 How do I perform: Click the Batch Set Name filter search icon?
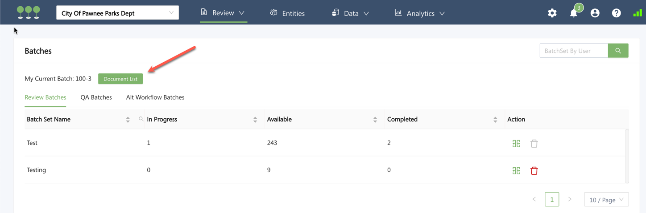click(141, 119)
